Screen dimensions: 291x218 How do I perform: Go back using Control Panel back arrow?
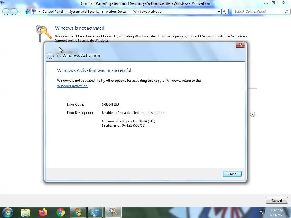tap(6, 12)
